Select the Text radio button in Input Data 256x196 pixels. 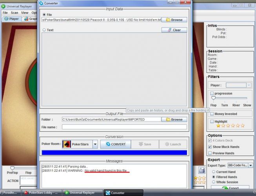pyautogui.click(x=44, y=30)
